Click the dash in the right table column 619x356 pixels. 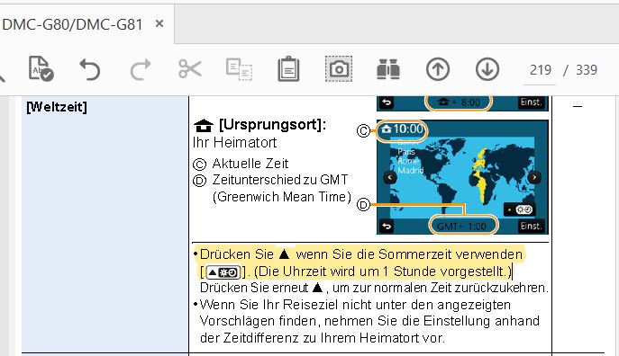[578, 106]
